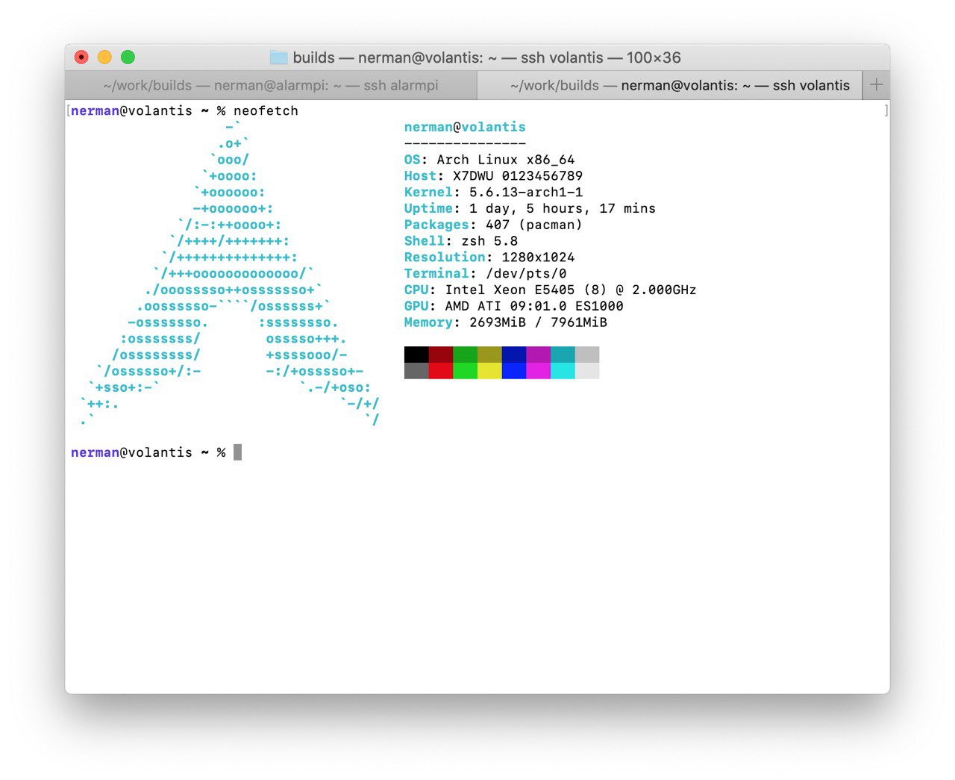Click the black color block in neofetch palette
Image resolution: width=955 pixels, height=780 pixels.
coord(416,355)
